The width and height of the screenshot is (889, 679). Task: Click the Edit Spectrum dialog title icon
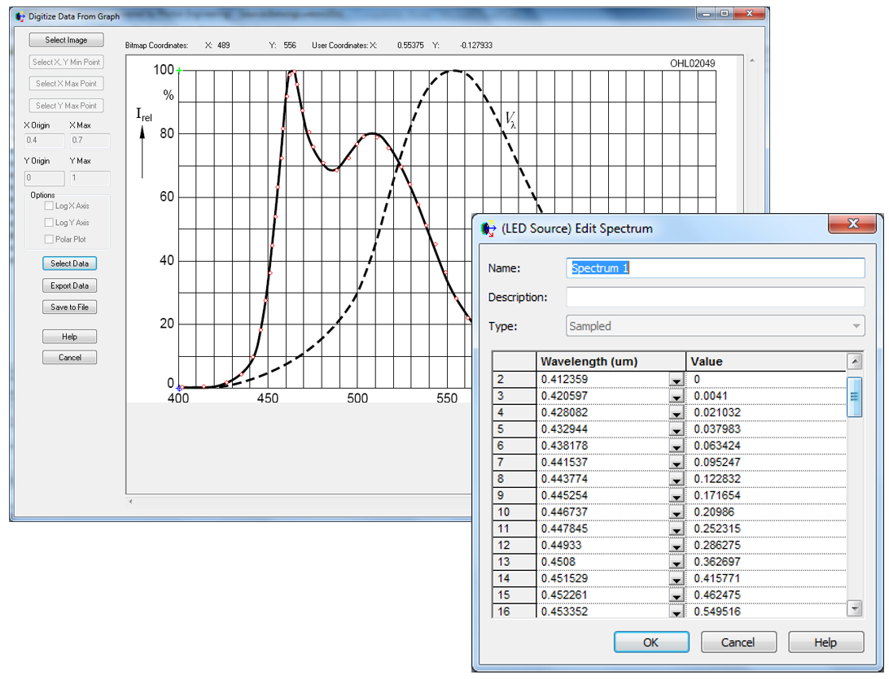[488, 229]
